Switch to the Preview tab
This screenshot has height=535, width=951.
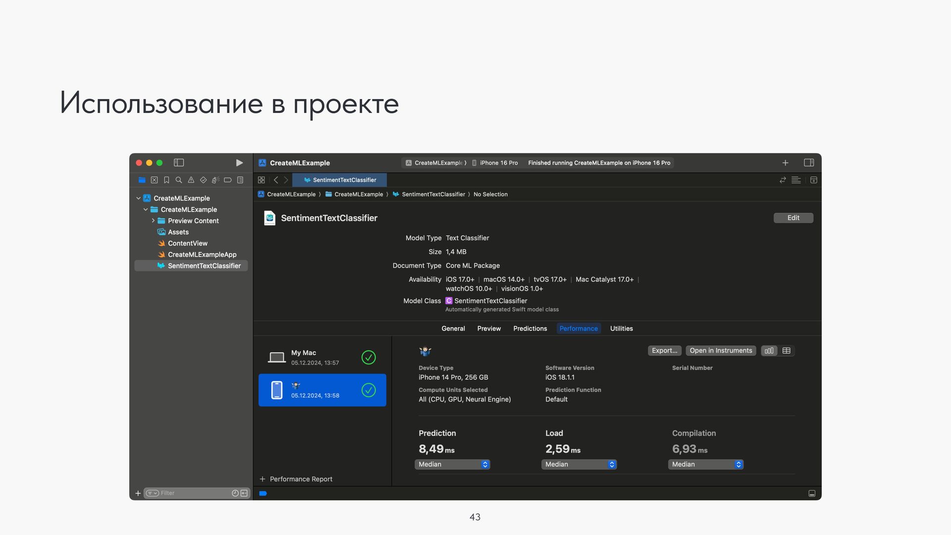[x=489, y=328]
